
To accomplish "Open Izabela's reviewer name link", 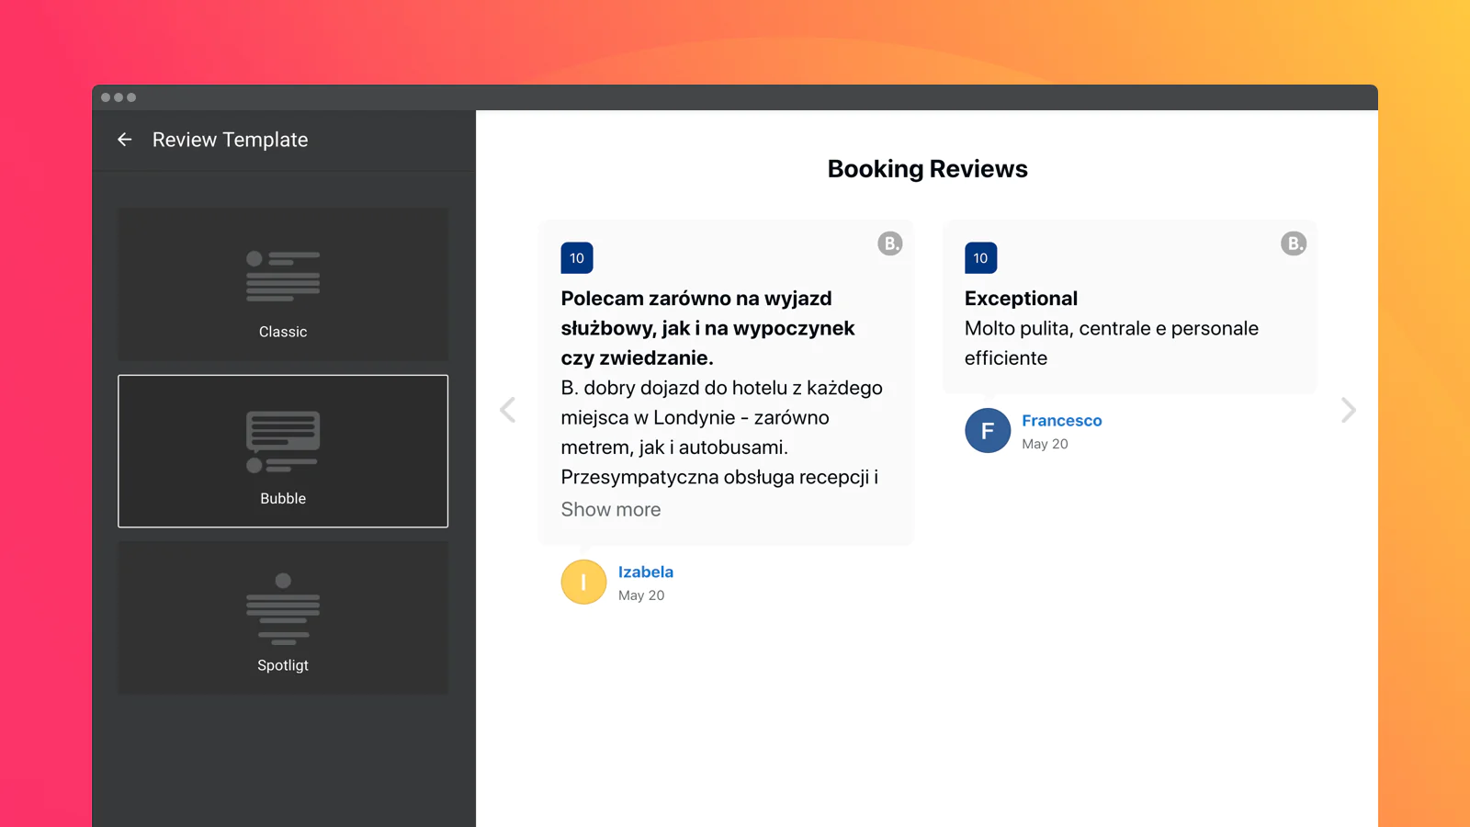I will [x=646, y=572].
